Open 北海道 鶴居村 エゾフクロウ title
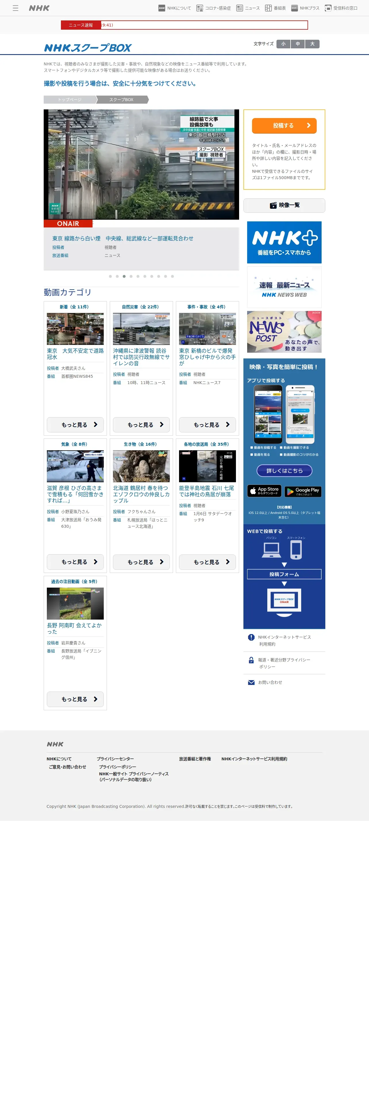 pos(141,495)
